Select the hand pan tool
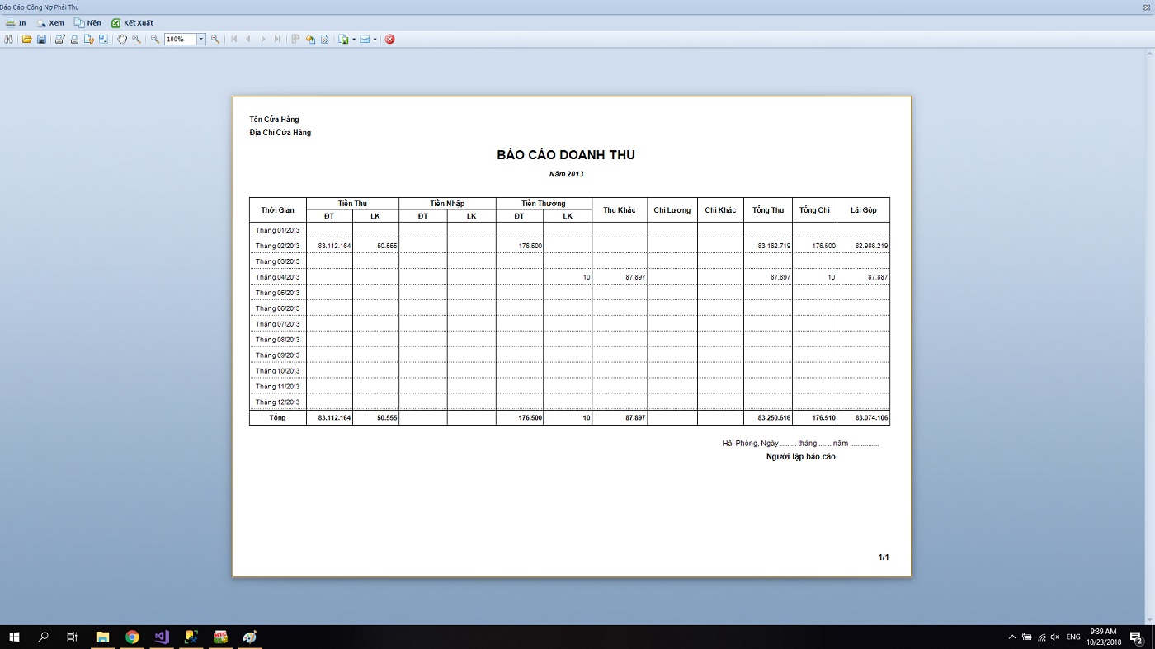1155x649 pixels. 122,39
